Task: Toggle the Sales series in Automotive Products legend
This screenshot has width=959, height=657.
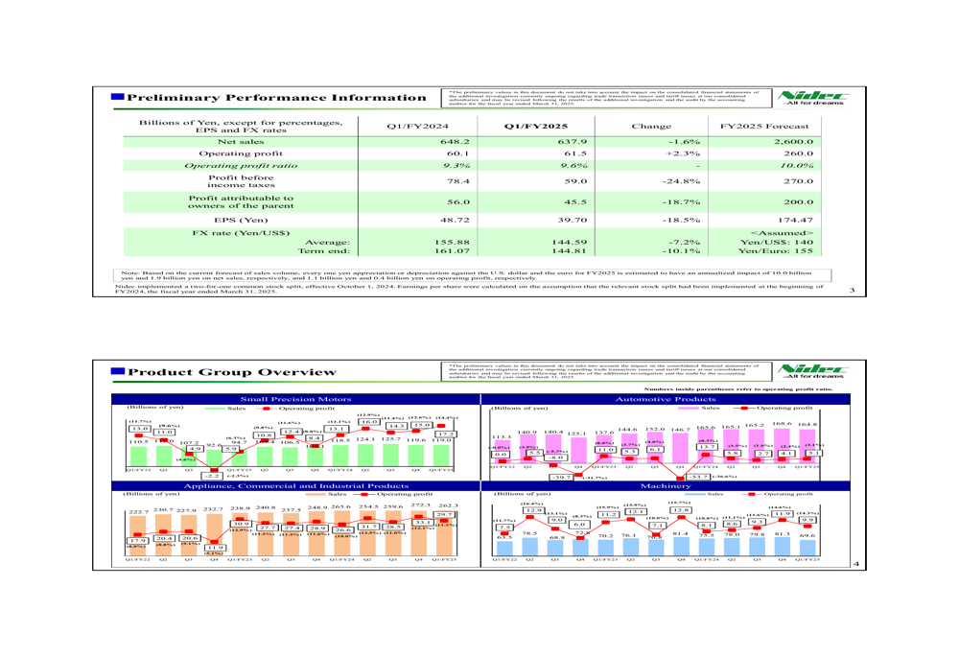Action: [x=690, y=406]
